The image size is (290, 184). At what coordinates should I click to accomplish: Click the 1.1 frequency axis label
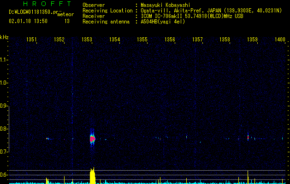coord(4,60)
